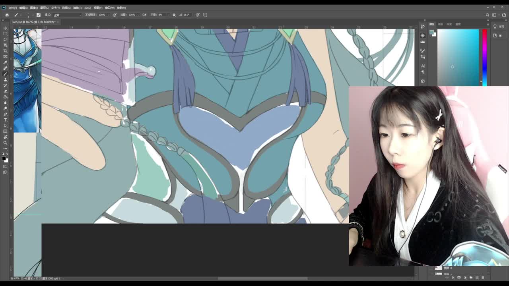Screen dimensions: 509x286
Task: Open the 学习 Learn panel button
Action: click(x=498, y=27)
